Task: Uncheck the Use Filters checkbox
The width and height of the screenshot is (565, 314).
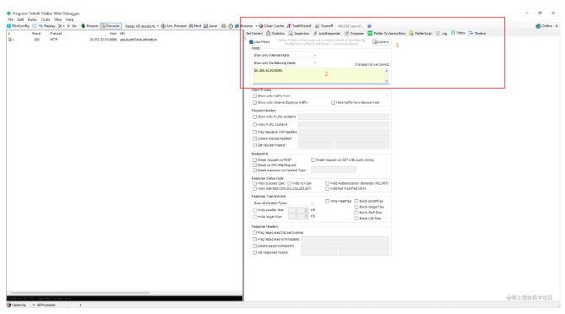Action: (251, 41)
